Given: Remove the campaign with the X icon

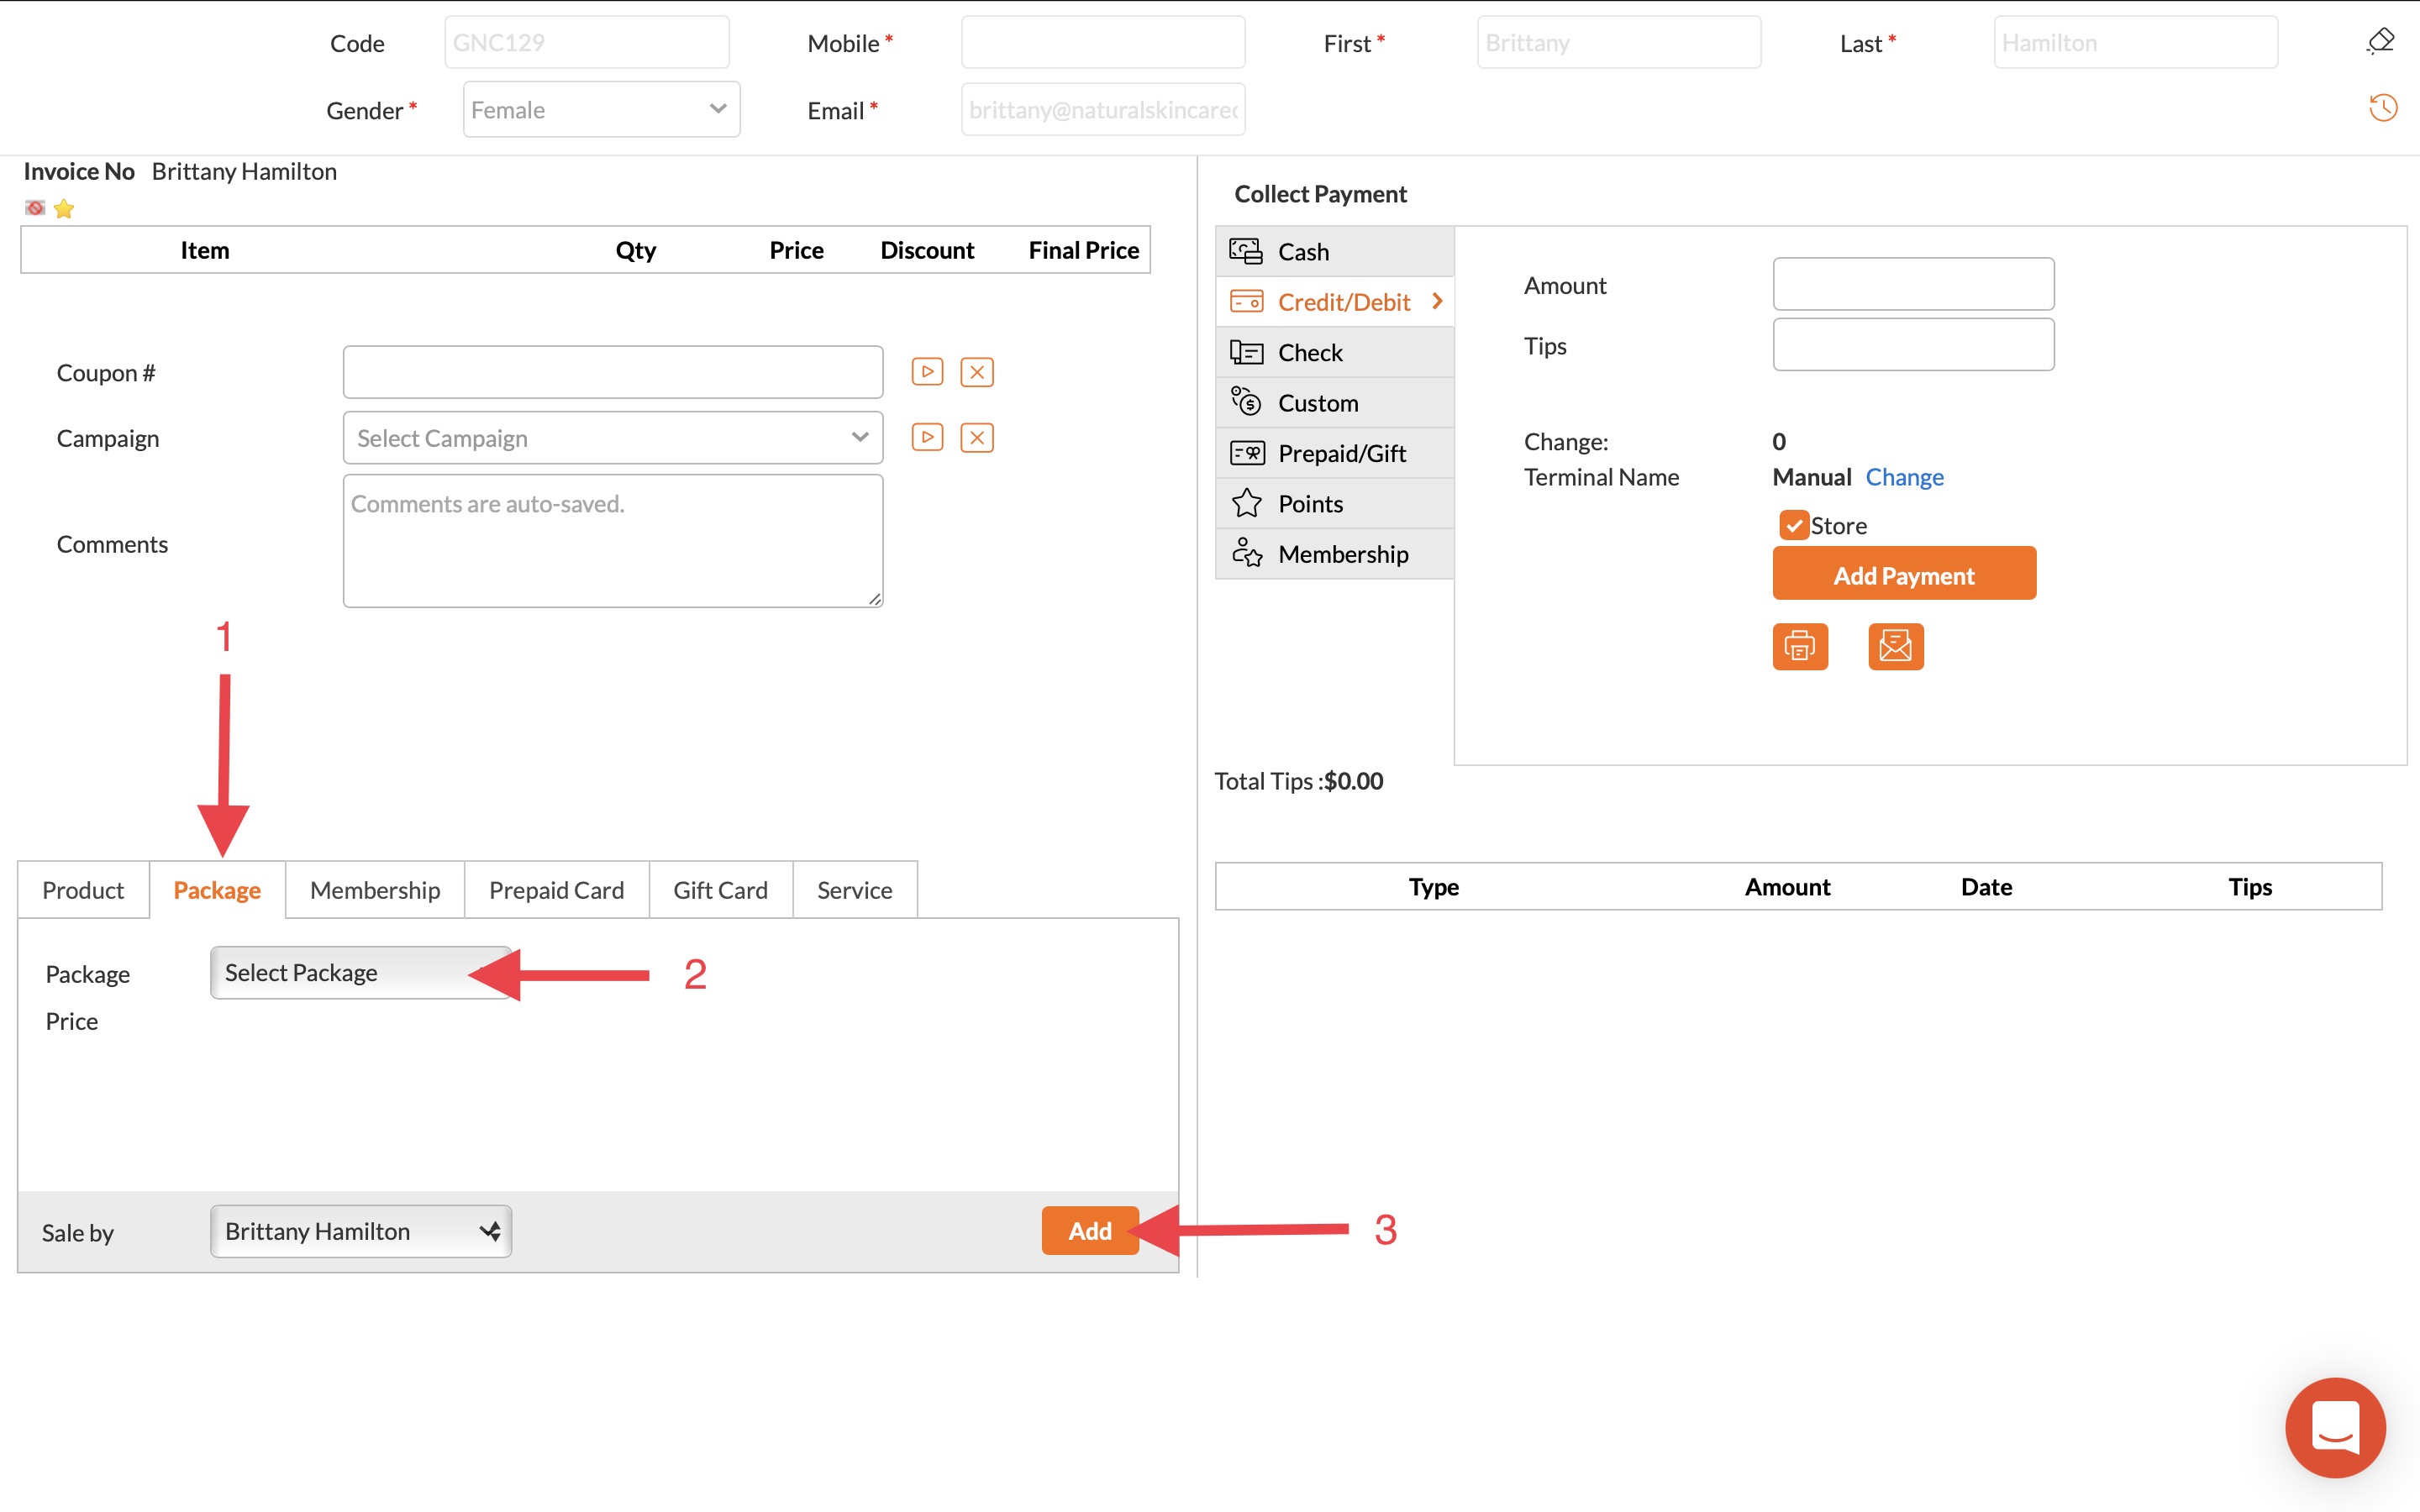Looking at the screenshot, I should point(977,437).
